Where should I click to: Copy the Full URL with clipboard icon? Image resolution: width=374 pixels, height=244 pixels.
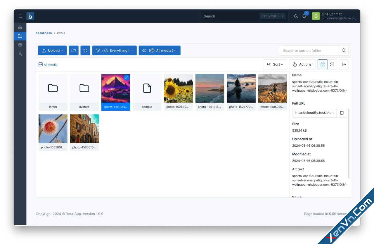tap(342, 113)
